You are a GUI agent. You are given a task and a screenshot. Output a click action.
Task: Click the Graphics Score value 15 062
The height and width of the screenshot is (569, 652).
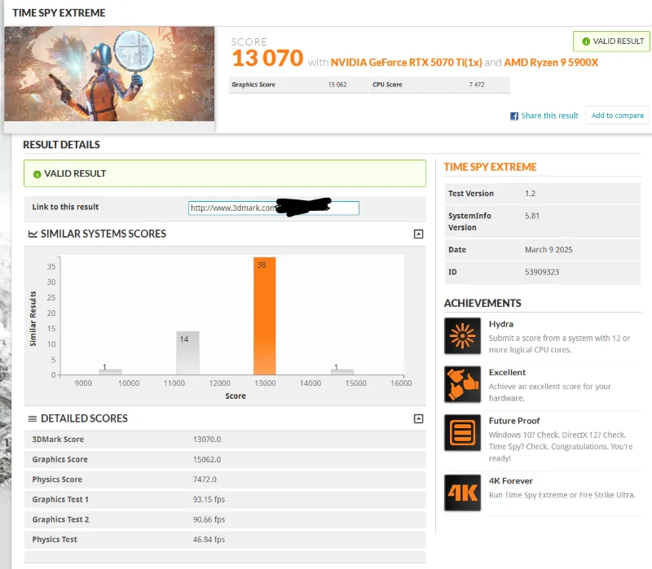pos(337,85)
